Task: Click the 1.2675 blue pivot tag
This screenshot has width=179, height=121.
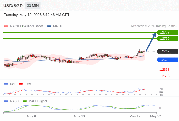Action: [x=167, y=60]
